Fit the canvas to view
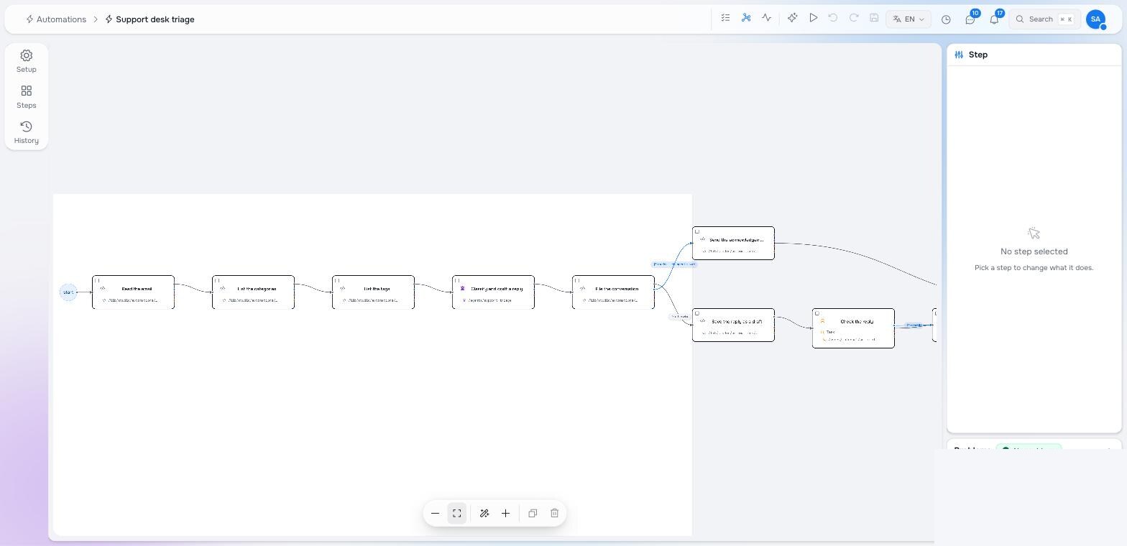Screen dimensions: 1127x546 coord(457,513)
